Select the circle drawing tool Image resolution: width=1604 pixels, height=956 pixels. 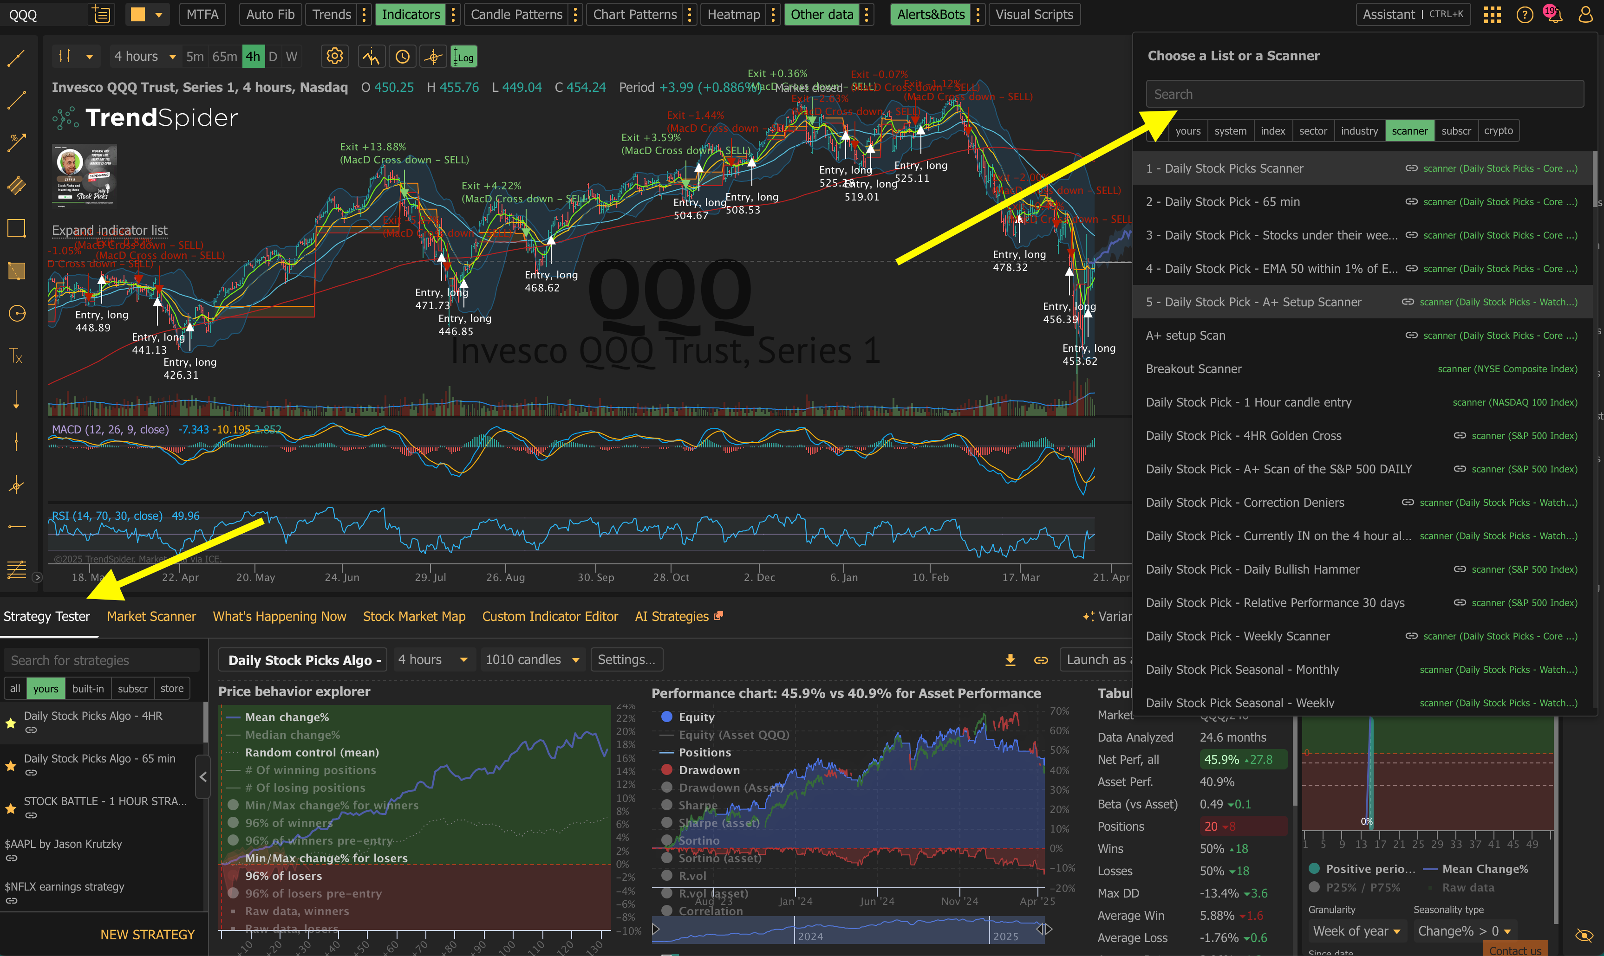[x=17, y=314]
